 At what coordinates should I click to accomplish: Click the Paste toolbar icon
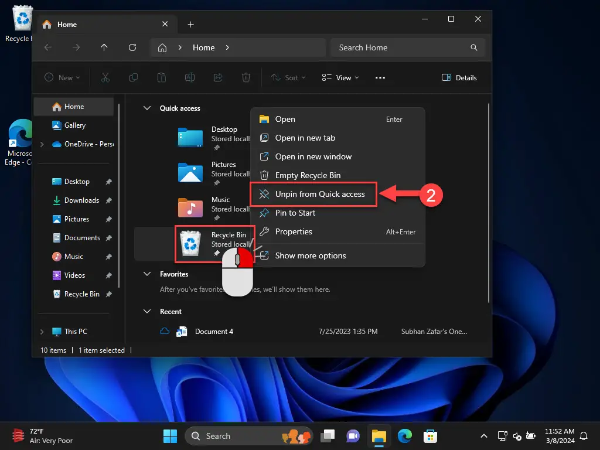click(x=162, y=78)
